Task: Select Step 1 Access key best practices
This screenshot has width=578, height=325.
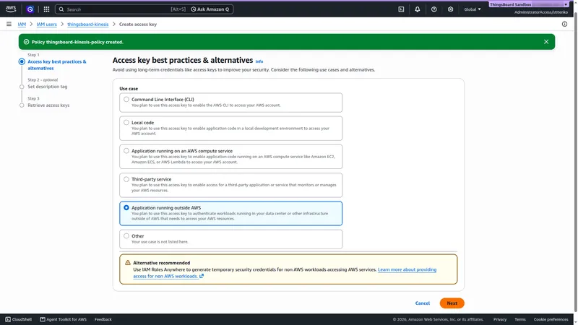Action: click(x=57, y=65)
